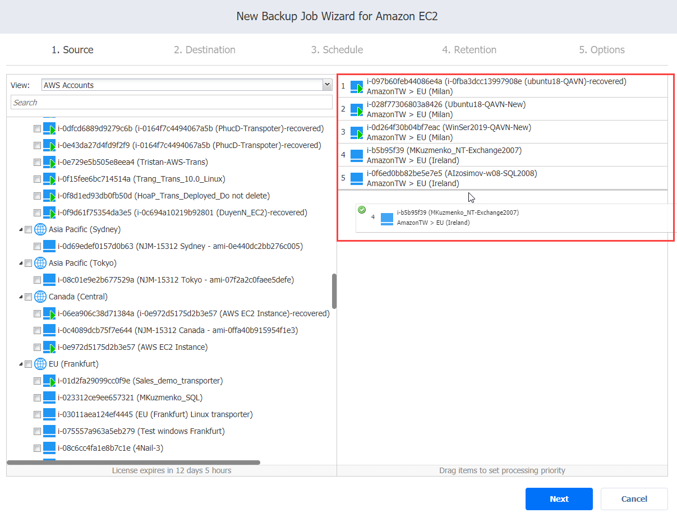Go to step 1. Source

72,50
